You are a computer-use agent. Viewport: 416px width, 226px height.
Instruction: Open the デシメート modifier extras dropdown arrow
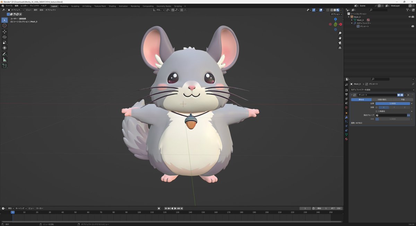(x=405, y=95)
